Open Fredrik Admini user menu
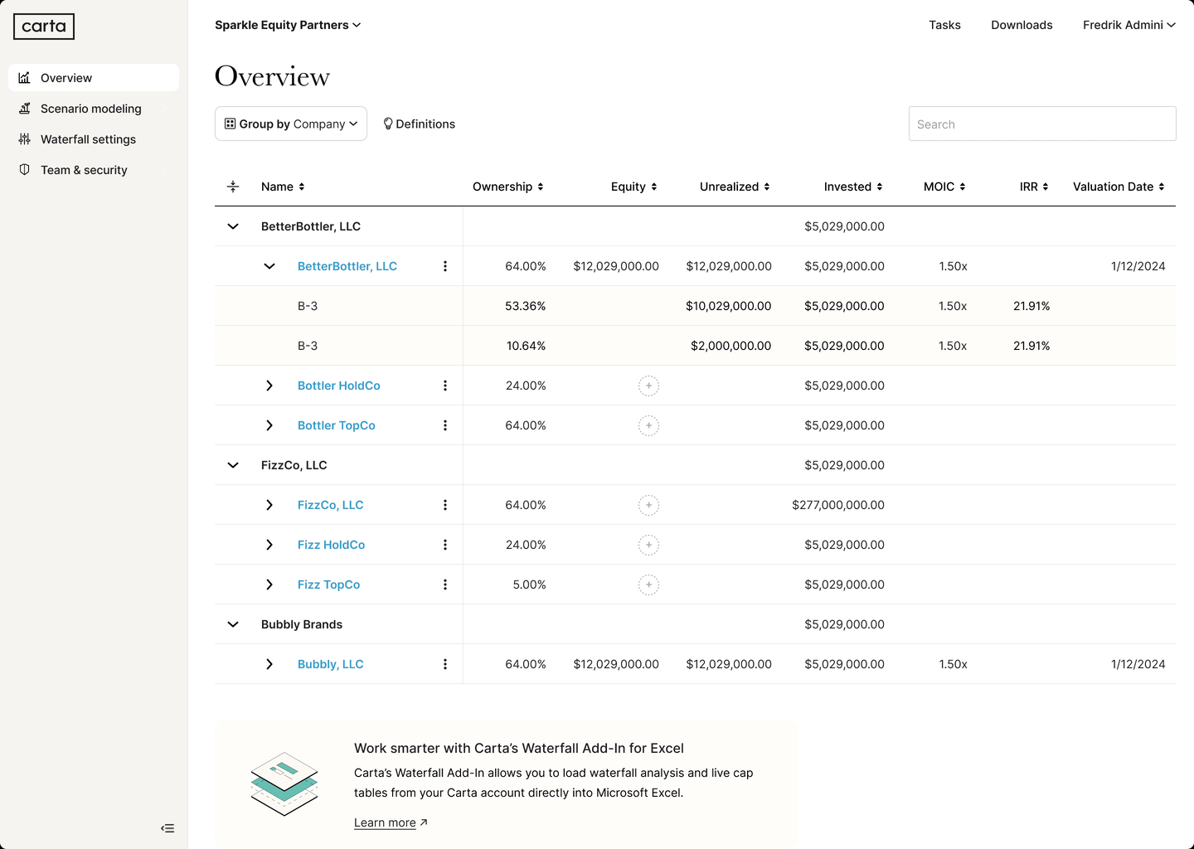Screen dimensions: 1194x849 [x=1129, y=25]
